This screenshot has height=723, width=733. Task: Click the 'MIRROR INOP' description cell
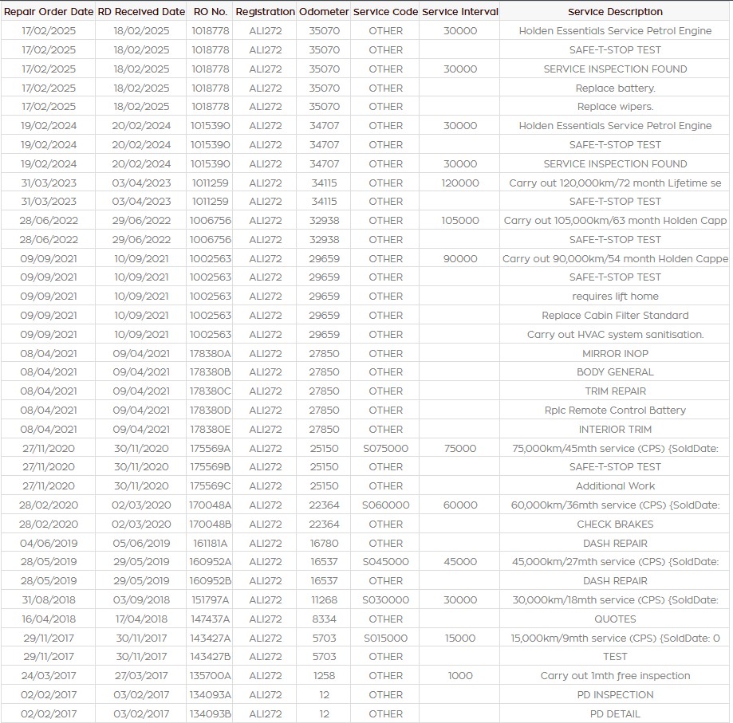tap(615, 354)
